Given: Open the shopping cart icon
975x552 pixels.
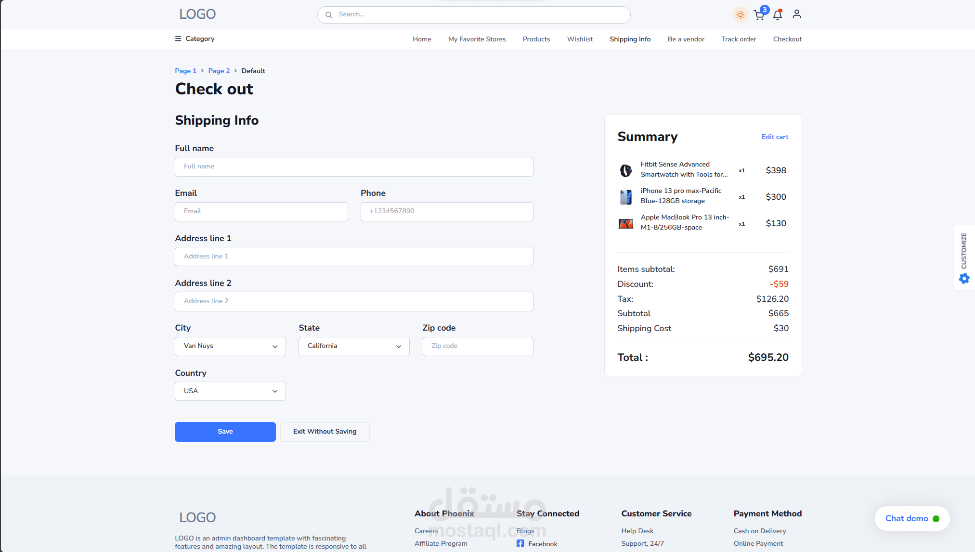Looking at the screenshot, I should click(x=759, y=15).
